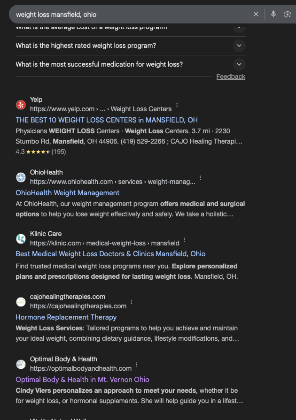The height and width of the screenshot is (420, 296).
Task: Click the 4.3 star rating reviews
Action: click(x=40, y=152)
